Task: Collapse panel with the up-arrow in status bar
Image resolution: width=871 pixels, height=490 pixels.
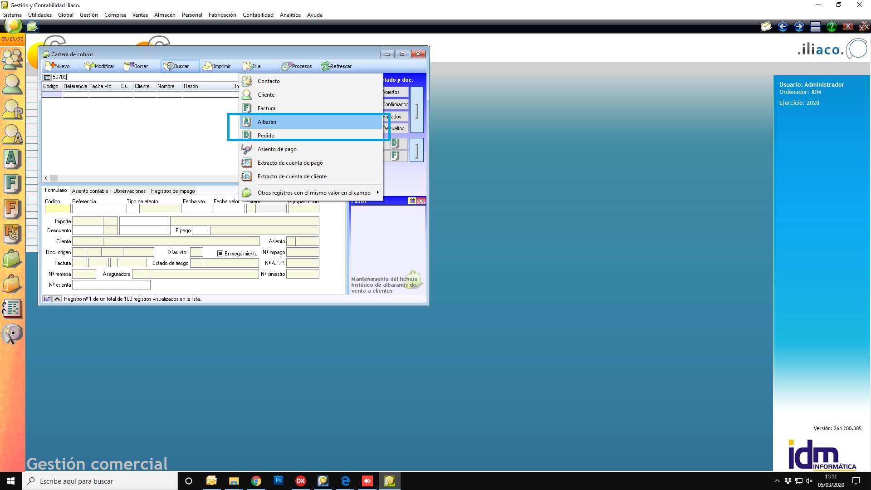Action: pyautogui.click(x=57, y=299)
